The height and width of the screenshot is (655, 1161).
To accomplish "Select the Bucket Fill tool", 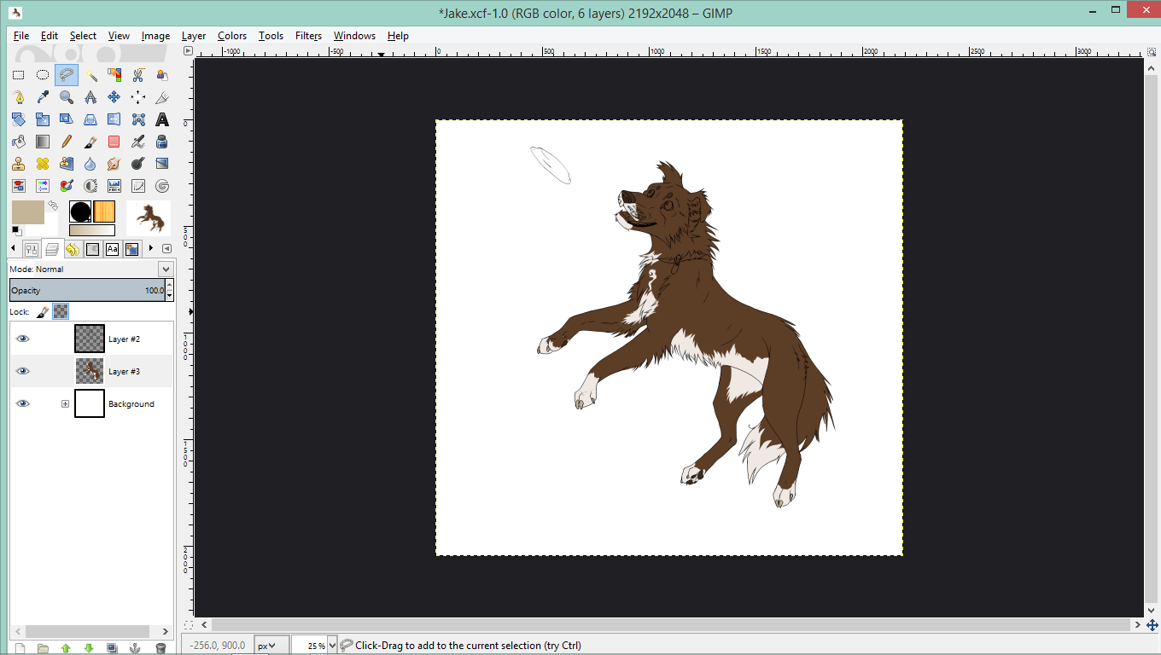I will (x=18, y=142).
